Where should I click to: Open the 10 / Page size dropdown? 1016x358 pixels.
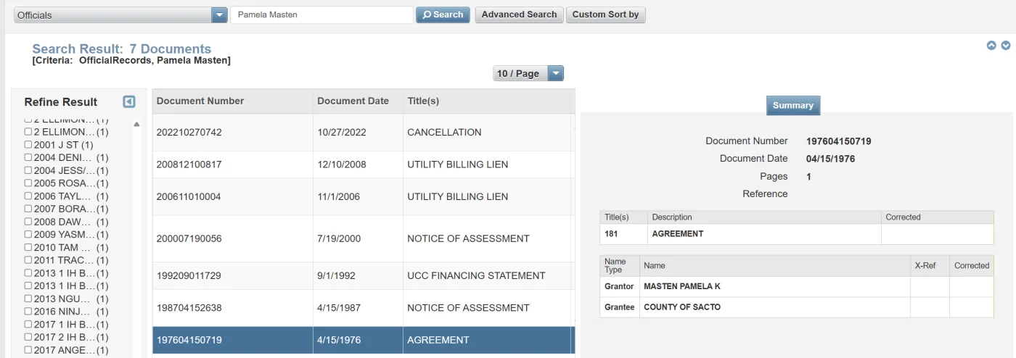[x=555, y=73]
